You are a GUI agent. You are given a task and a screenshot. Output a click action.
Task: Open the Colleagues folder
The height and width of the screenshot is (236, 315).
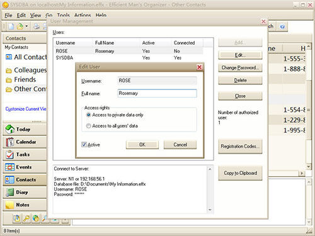26,70
